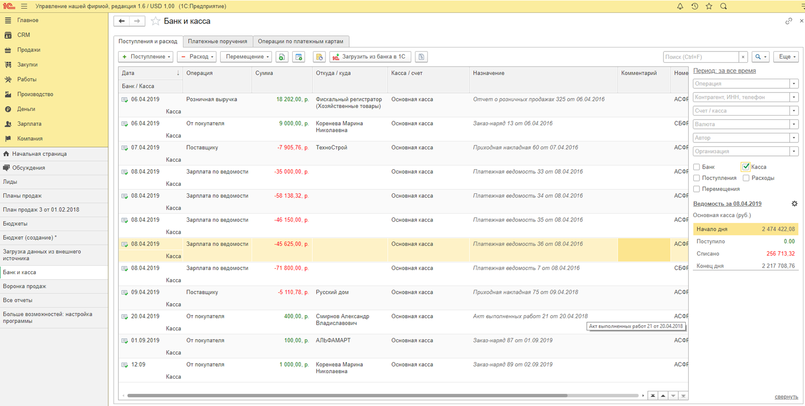The image size is (805, 406).
Task: Click the Период: за все время link
Action: [724, 71]
